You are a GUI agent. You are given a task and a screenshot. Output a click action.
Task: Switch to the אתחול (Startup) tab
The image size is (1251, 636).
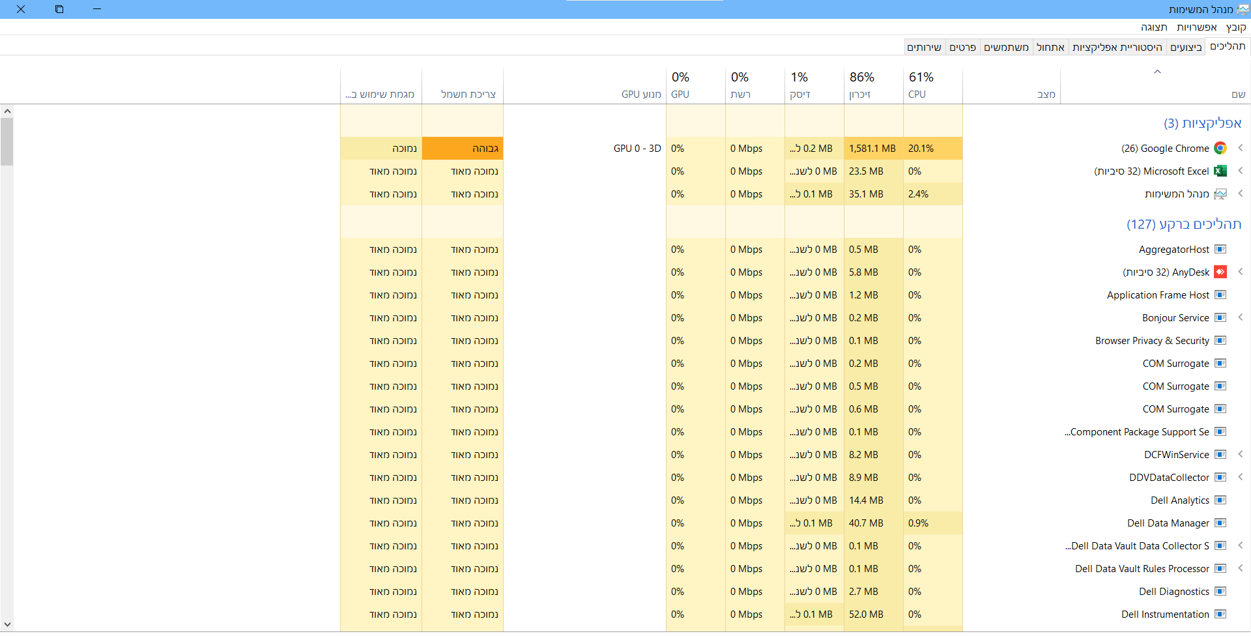[x=1050, y=47]
